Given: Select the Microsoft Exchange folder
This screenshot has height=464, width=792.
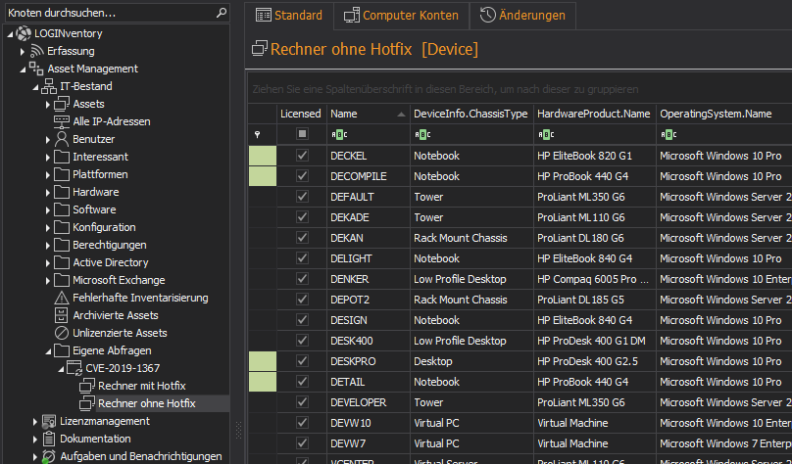Looking at the screenshot, I should click(x=119, y=280).
